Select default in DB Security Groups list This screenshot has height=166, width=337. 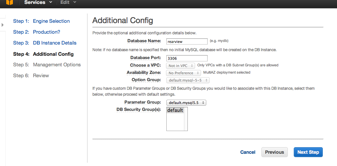click(175, 110)
